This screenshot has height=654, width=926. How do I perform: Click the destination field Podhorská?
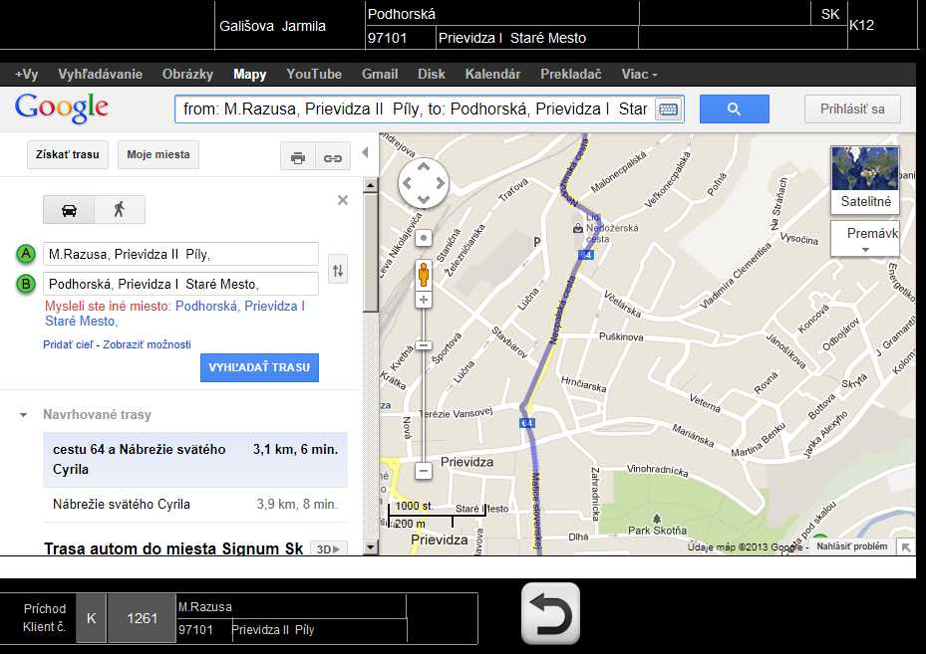tap(180, 284)
